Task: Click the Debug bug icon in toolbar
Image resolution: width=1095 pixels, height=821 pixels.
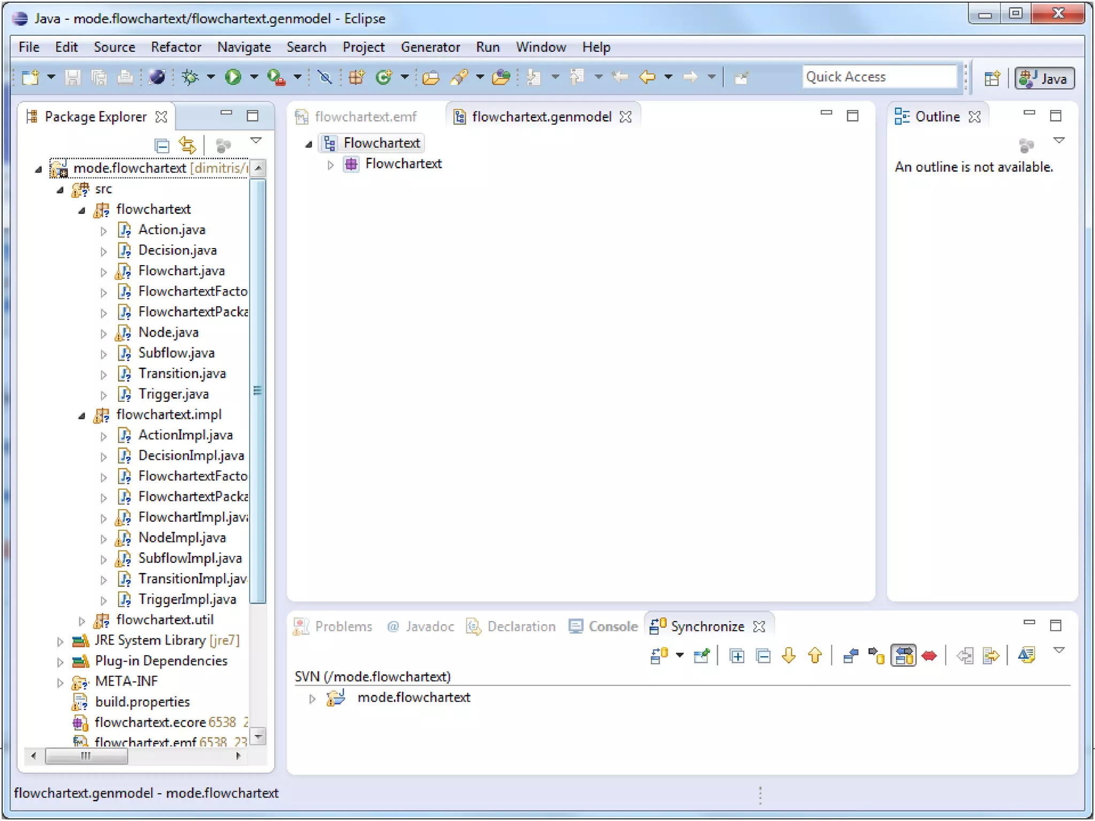Action: coord(190,77)
